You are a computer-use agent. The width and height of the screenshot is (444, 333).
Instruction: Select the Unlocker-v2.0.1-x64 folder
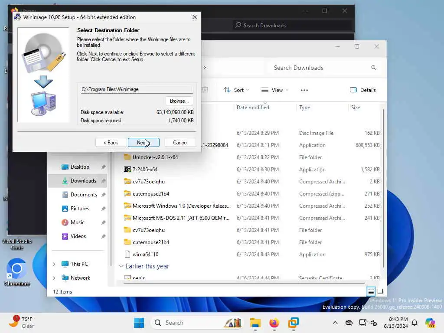click(x=155, y=157)
